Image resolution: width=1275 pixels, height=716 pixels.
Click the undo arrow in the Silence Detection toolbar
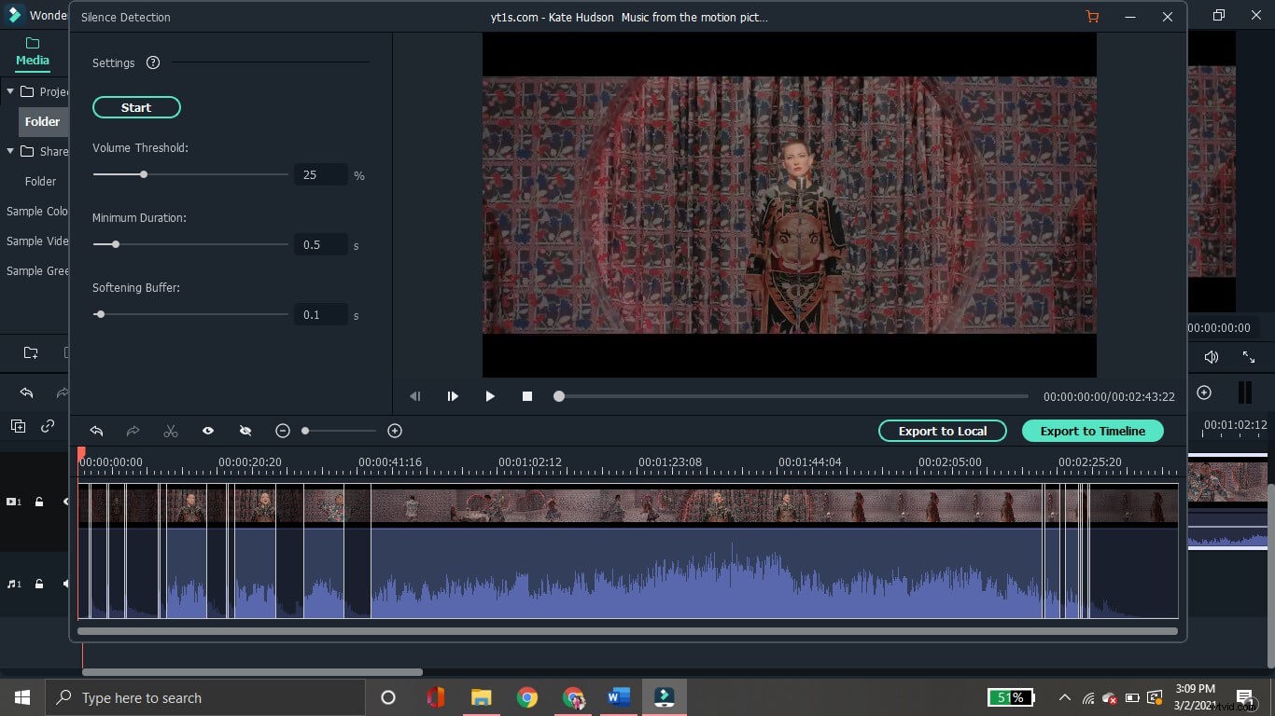click(96, 431)
